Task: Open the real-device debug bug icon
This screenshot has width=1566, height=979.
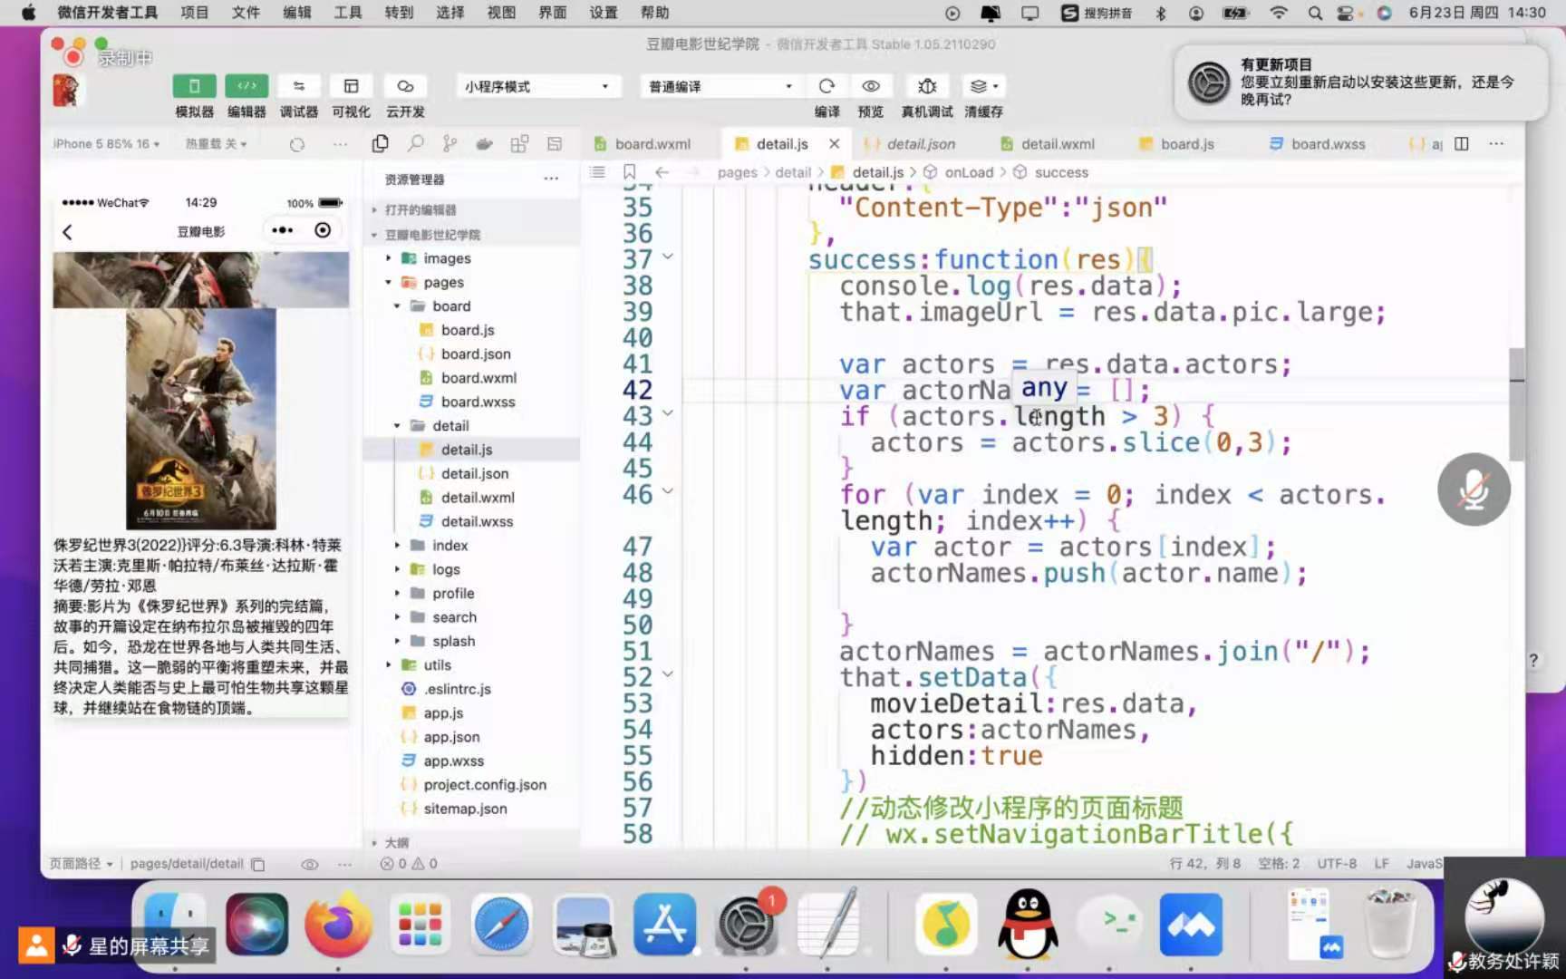Action: [x=926, y=86]
